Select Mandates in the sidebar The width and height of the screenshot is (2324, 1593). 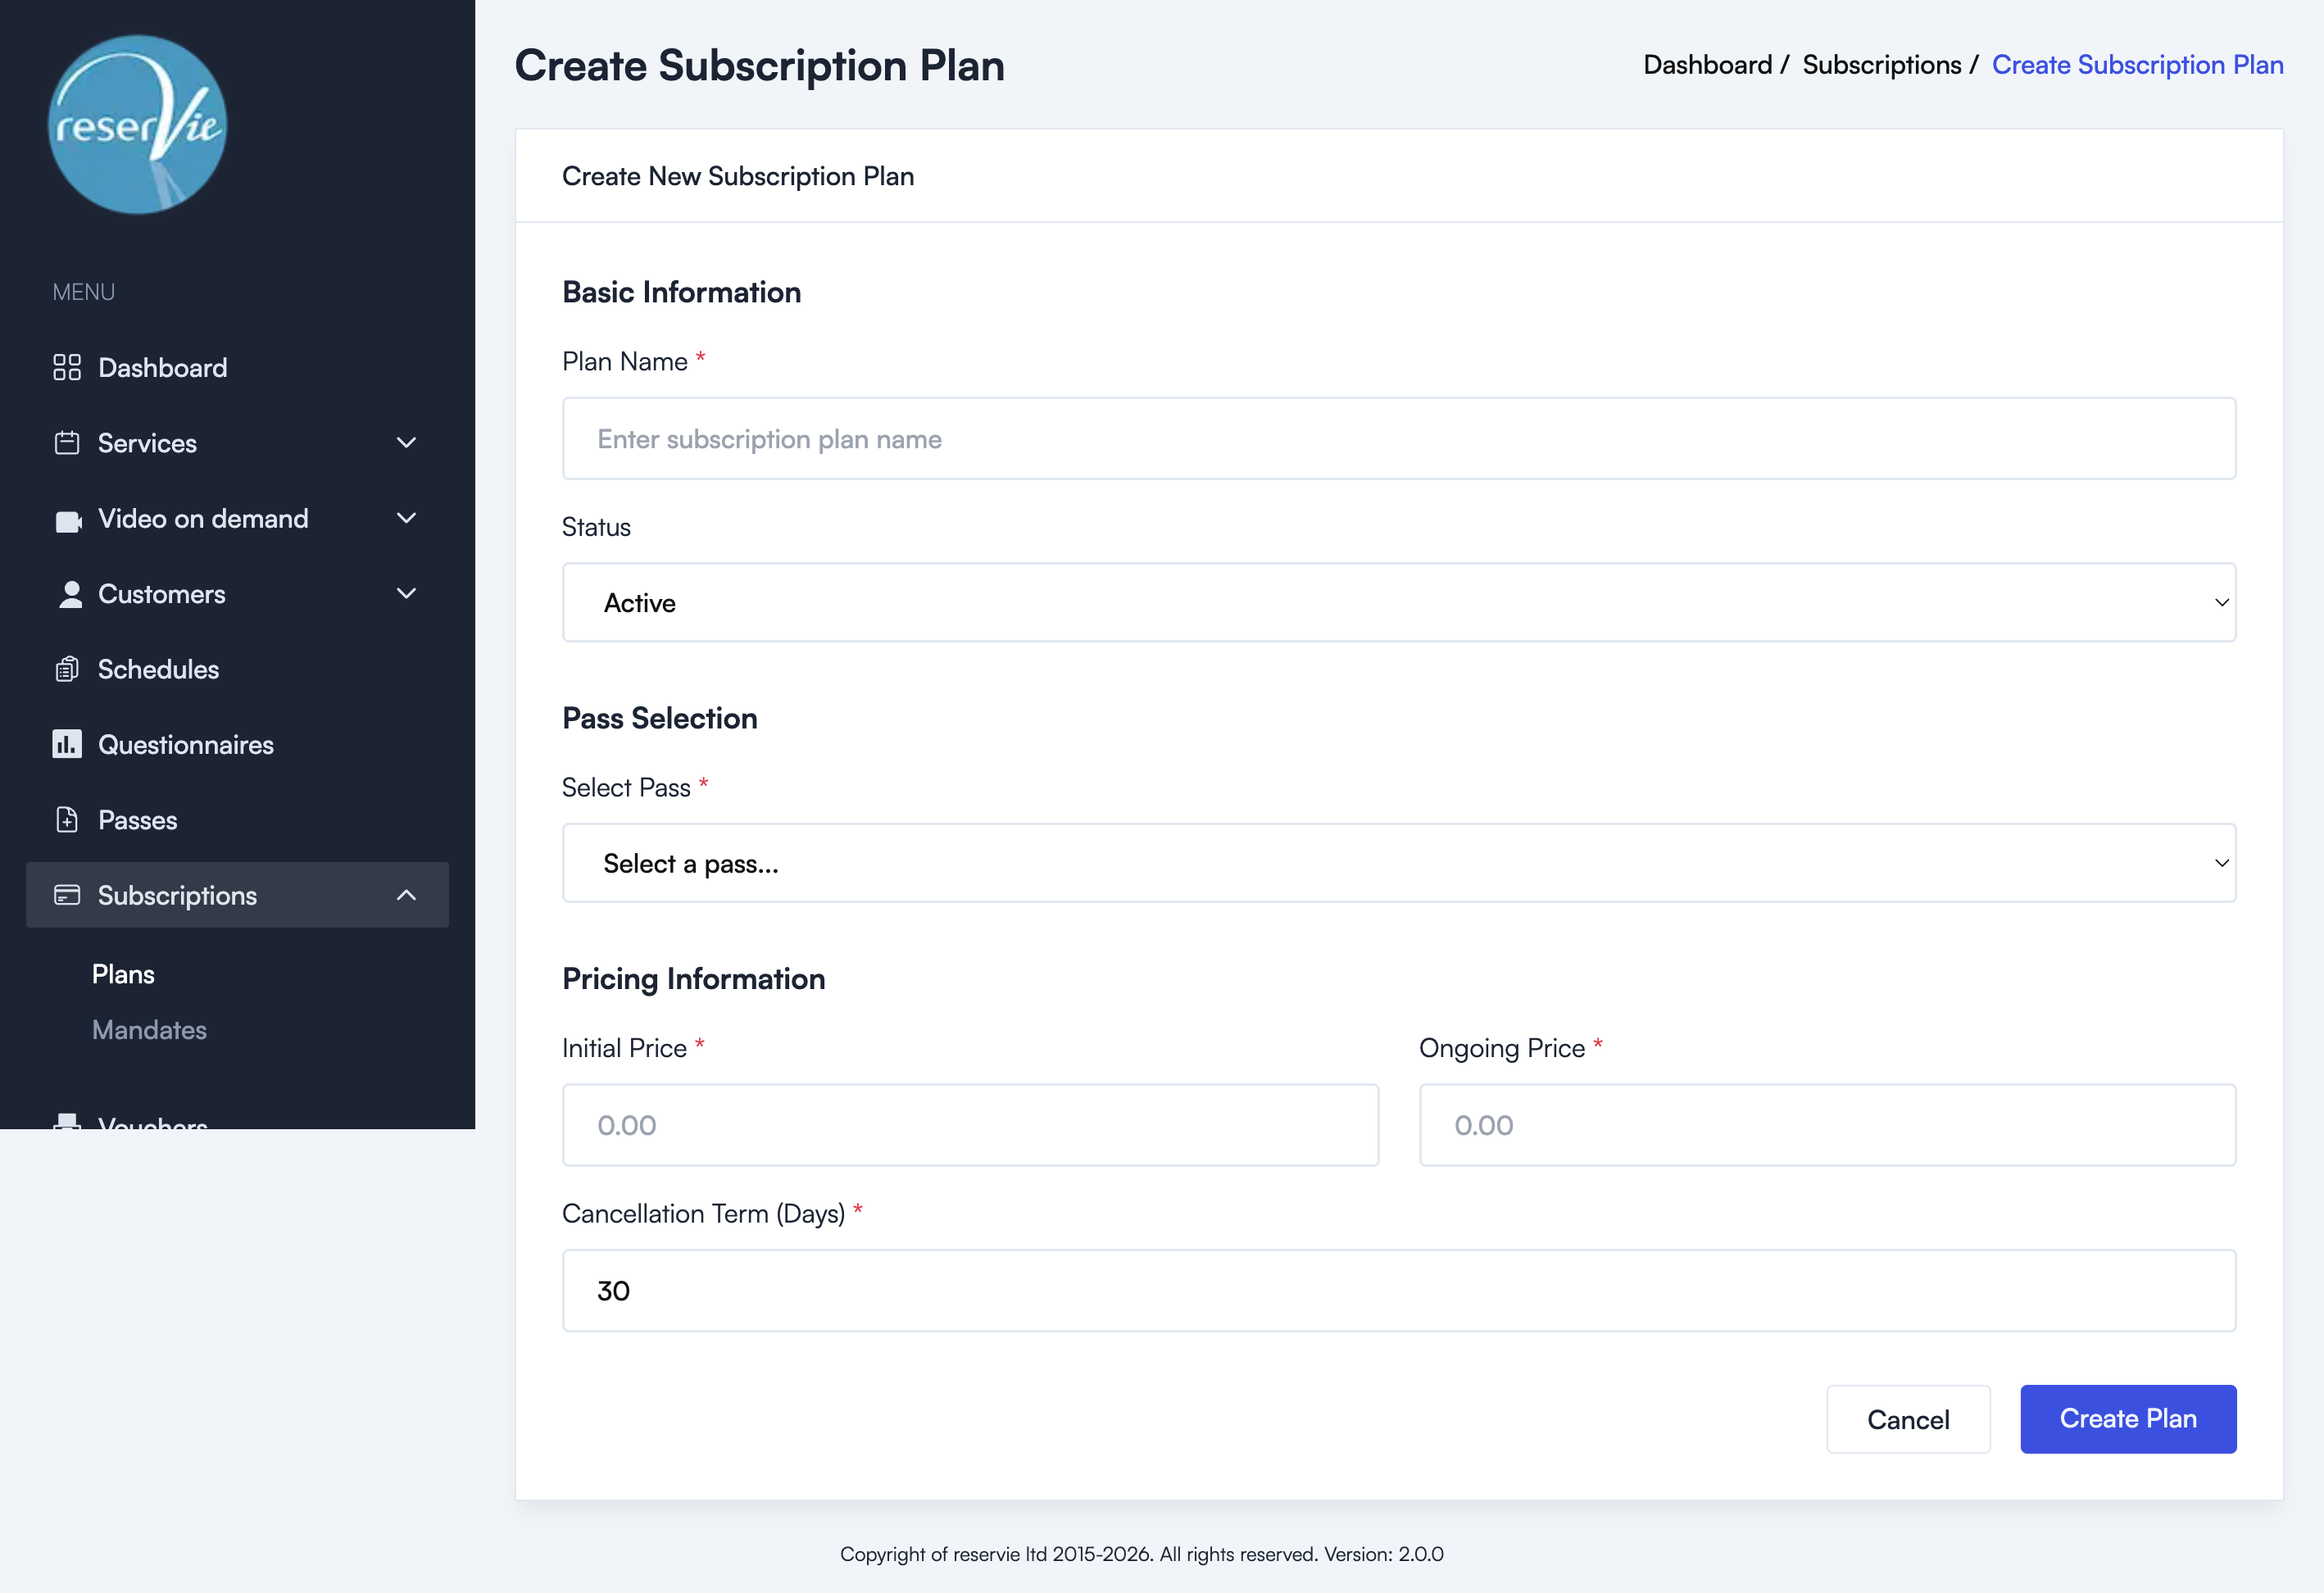pyautogui.click(x=149, y=1029)
